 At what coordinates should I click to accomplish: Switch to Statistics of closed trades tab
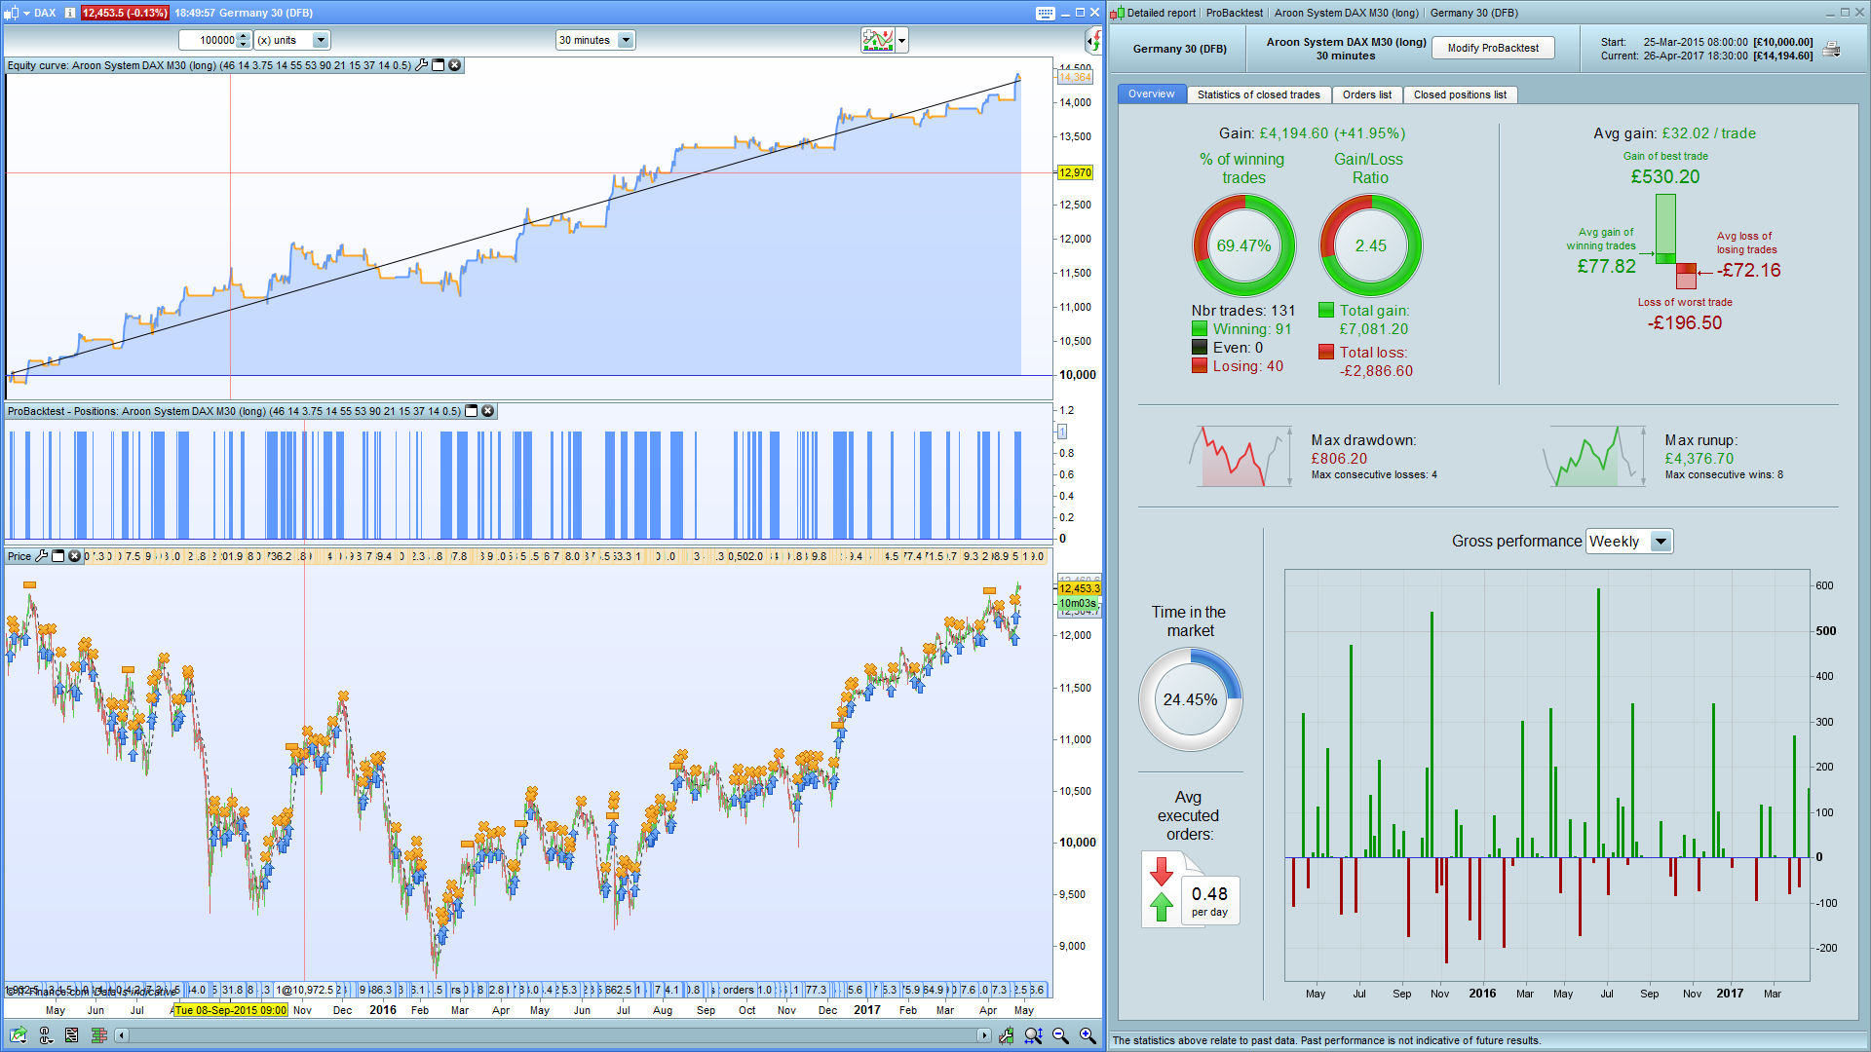click(x=1258, y=94)
